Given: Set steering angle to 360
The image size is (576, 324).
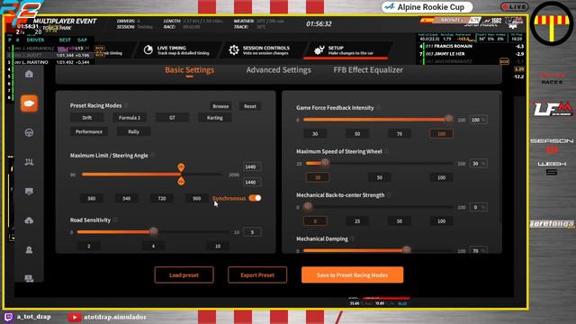Looking at the screenshot, I should [92, 198].
